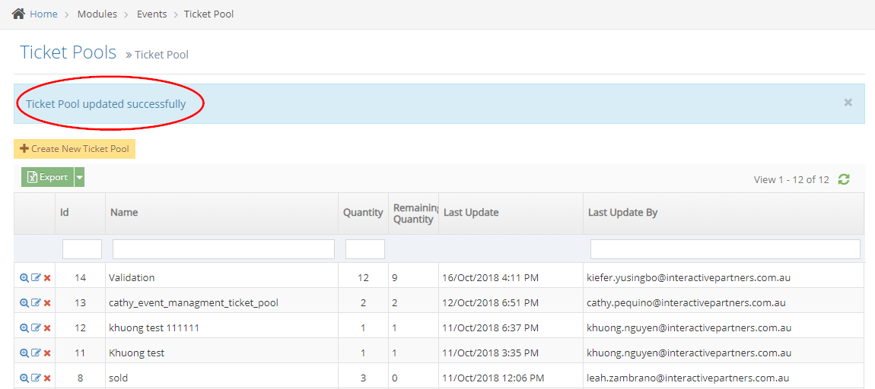Delete the Validation ticket pool
The width and height of the screenshot is (875, 389).
(47, 278)
